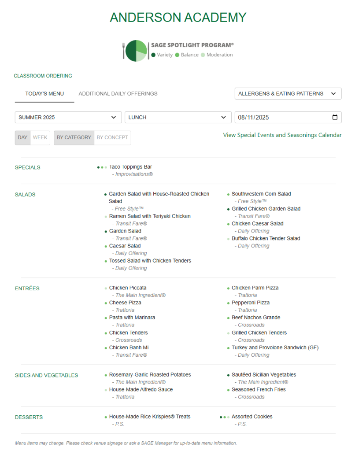This screenshot has width=355, height=451.
Task: Click the SIDES AND VEGETABLES heading
Action: [46, 375]
